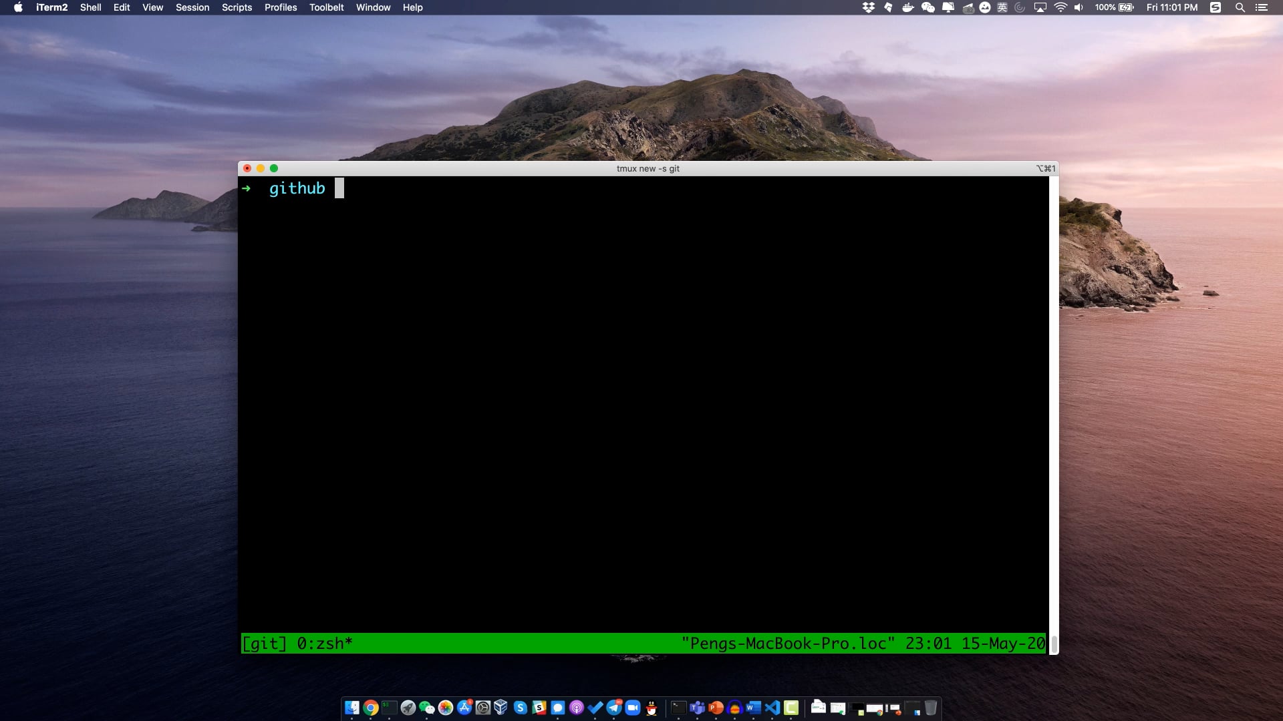The height and width of the screenshot is (721, 1283).
Task: Open the Dropbox menu bar icon
Action: 869,7
